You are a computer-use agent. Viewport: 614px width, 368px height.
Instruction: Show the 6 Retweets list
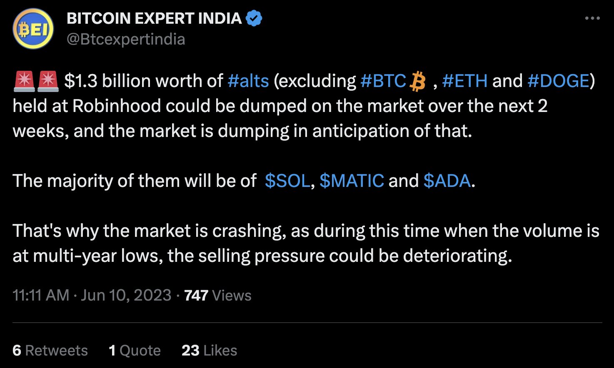[50, 350]
